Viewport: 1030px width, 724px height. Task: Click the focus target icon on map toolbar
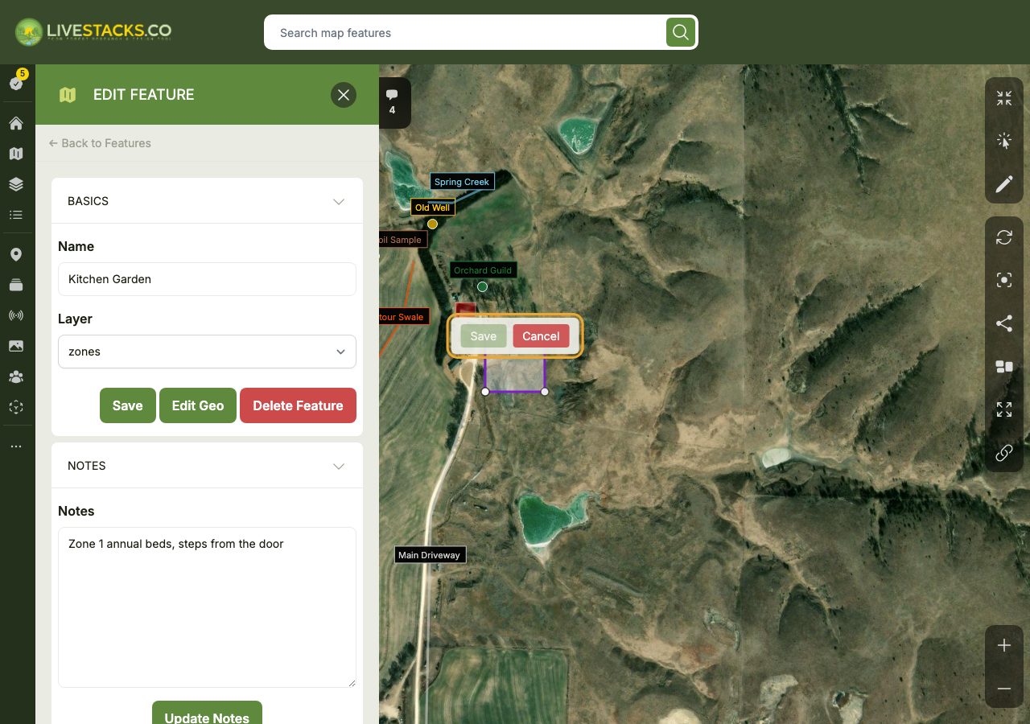pos(1004,280)
